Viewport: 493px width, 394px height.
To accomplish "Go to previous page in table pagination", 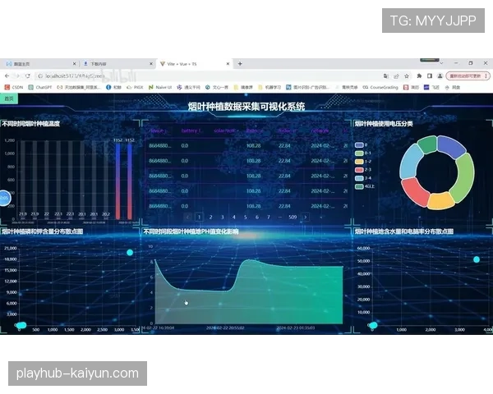I will tap(188, 217).
